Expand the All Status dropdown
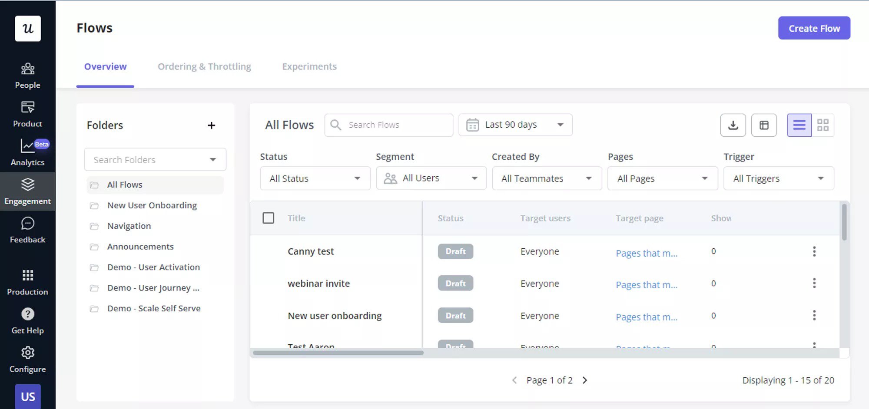 pyautogui.click(x=315, y=178)
